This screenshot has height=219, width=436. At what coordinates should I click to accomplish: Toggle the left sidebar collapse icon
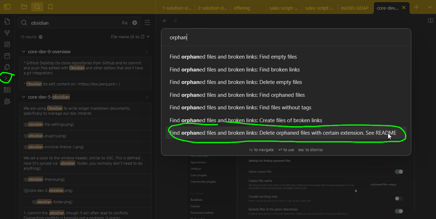point(7,7)
